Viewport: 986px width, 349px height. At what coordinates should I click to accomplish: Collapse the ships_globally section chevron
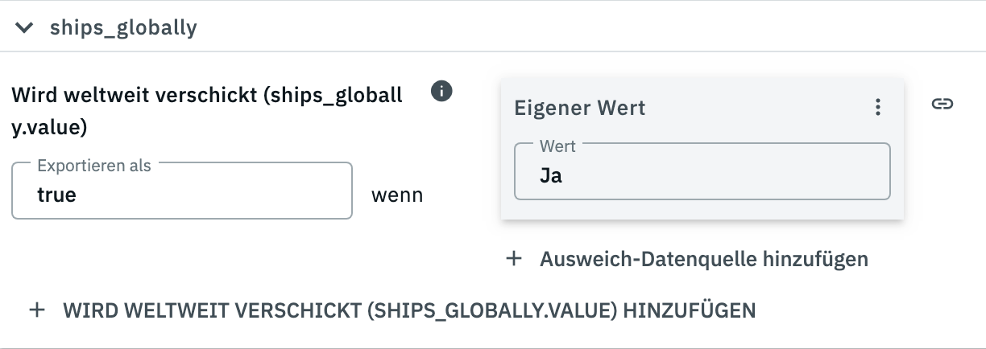pyautogui.click(x=25, y=28)
